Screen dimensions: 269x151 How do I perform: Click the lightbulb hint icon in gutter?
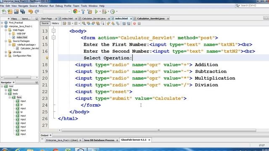tap(47, 58)
